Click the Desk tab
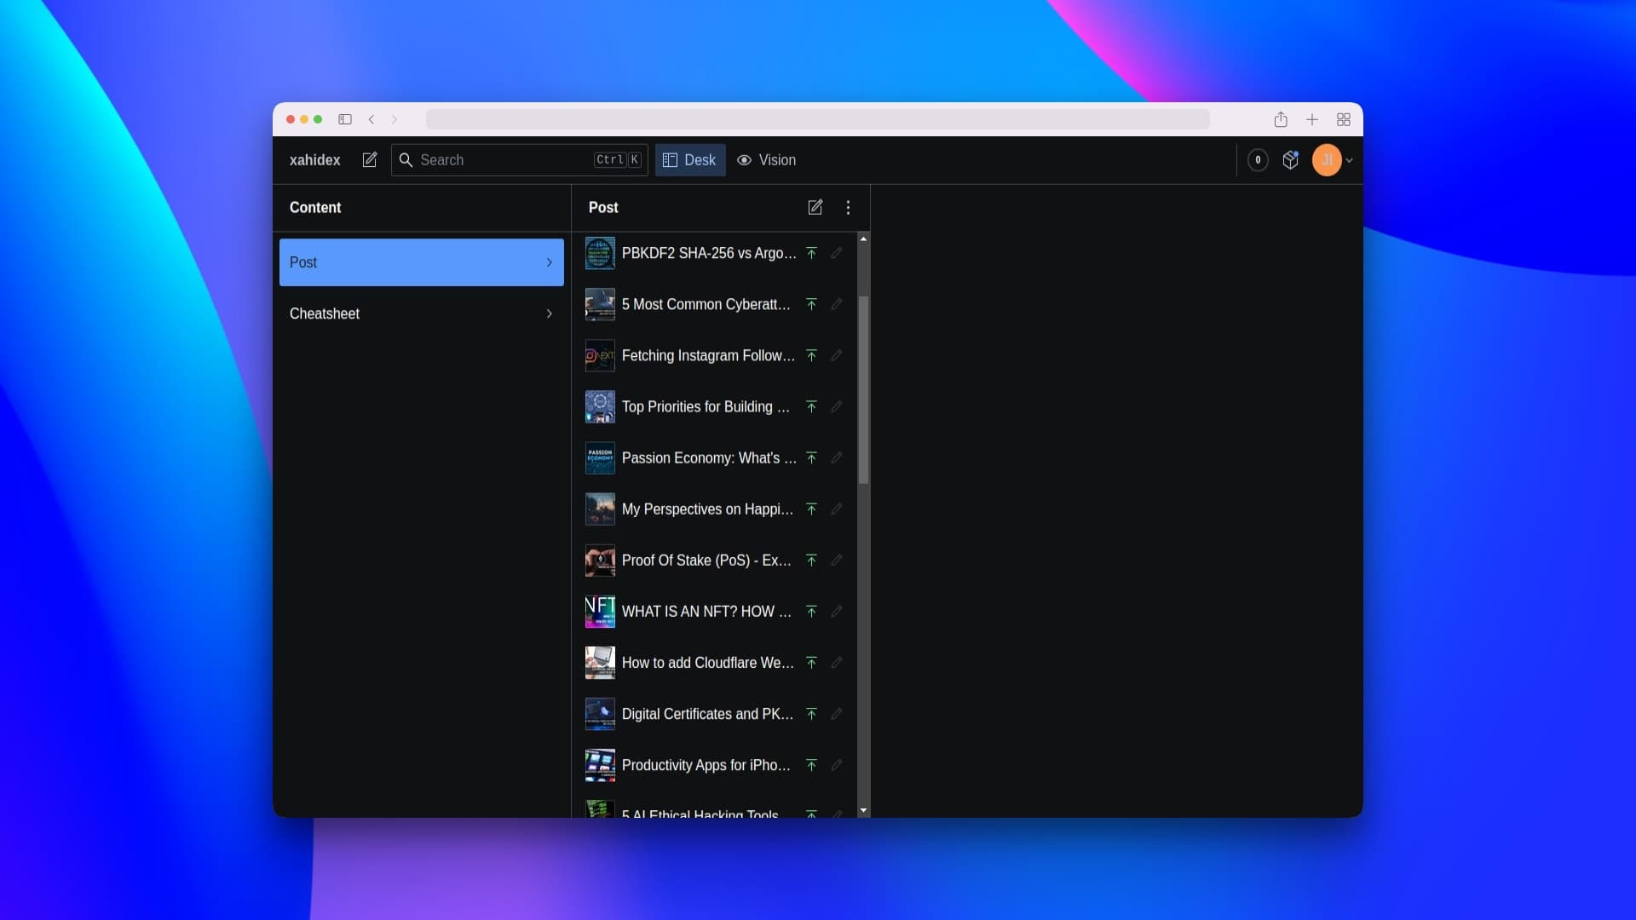Image resolution: width=1636 pixels, height=920 pixels. [x=690, y=159]
